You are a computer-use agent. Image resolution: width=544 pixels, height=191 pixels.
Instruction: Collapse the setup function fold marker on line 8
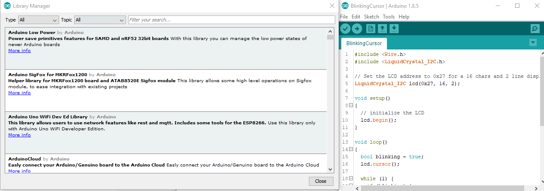(x=351, y=105)
